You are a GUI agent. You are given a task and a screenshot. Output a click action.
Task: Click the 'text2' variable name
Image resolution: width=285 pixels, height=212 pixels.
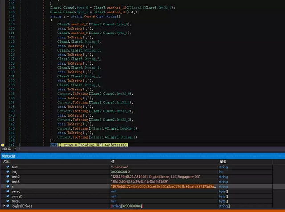[x=16, y=177]
